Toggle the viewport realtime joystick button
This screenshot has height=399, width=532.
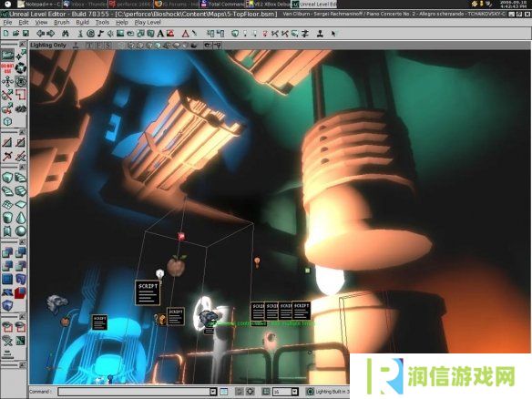point(76,46)
